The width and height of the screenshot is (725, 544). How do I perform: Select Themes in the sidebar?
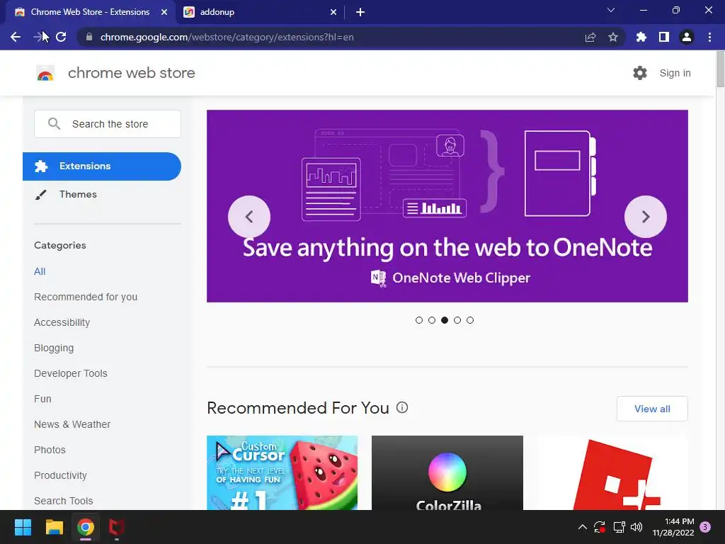[78, 194]
